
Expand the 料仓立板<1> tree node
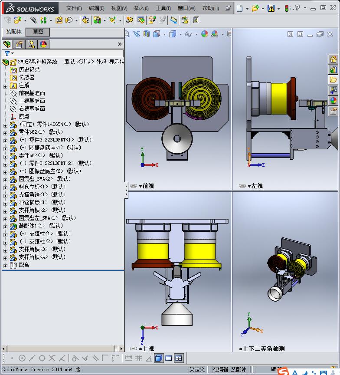[x=5, y=188]
